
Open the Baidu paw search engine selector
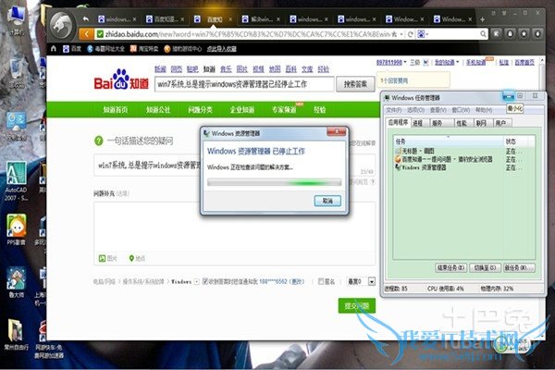(423, 34)
